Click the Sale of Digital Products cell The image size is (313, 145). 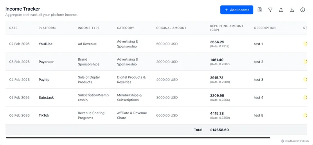89,80
